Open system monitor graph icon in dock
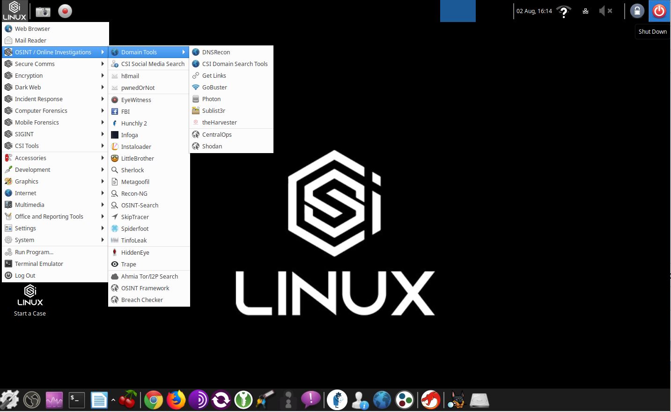Screen dimensions: 671x412 tap(54, 400)
